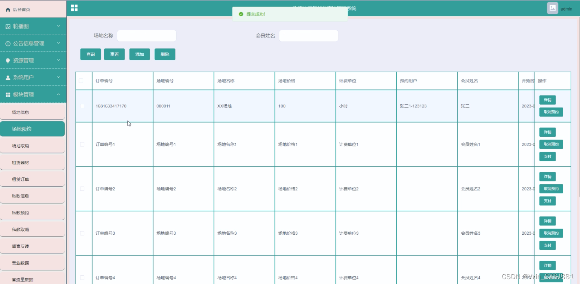Open the 私教取消 menu item
This screenshot has width=580, height=284.
point(33,229)
